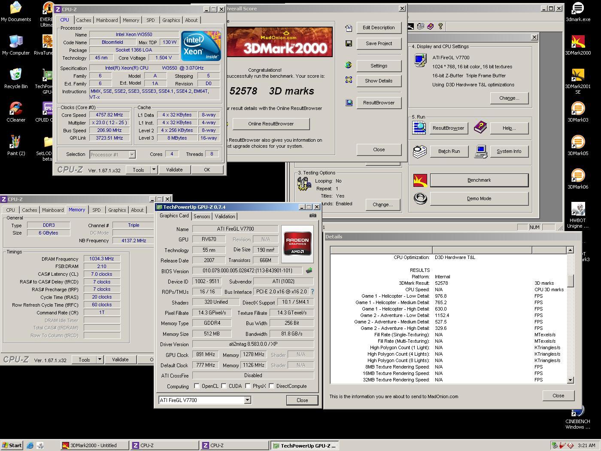Click the Online ResultBrowser button
Viewport: 601px width, 451px height.
pyautogui.click(x=271, y=124)
